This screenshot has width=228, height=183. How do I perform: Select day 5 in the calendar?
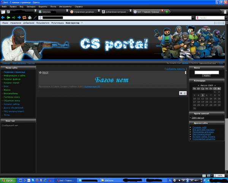(203, 95)
